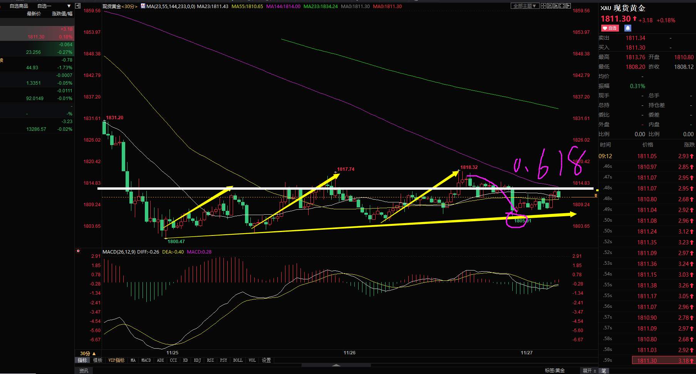The width and height of the screenshot is (696, 374).
Task: Toggle the 自选 favorite heart button
Action: click(x=610, y=28)
